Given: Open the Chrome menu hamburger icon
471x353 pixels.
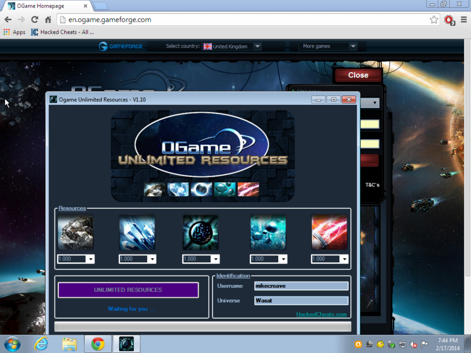Looking at the screenshot, I should (464, 20).
